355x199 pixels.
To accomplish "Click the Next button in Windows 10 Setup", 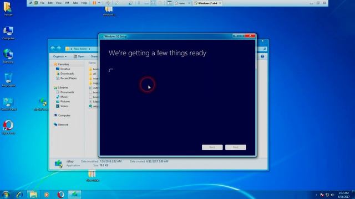I will (x=235, y=147).
